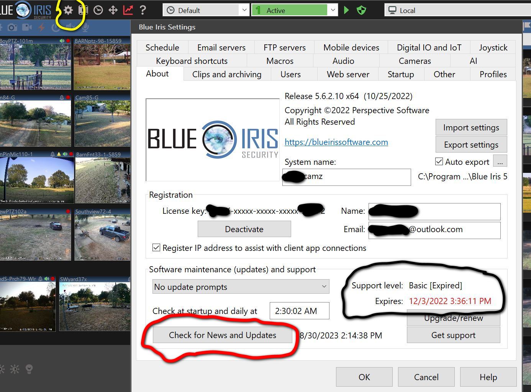Select the Southview72-4 camera thumbnail

click(102, 234)
